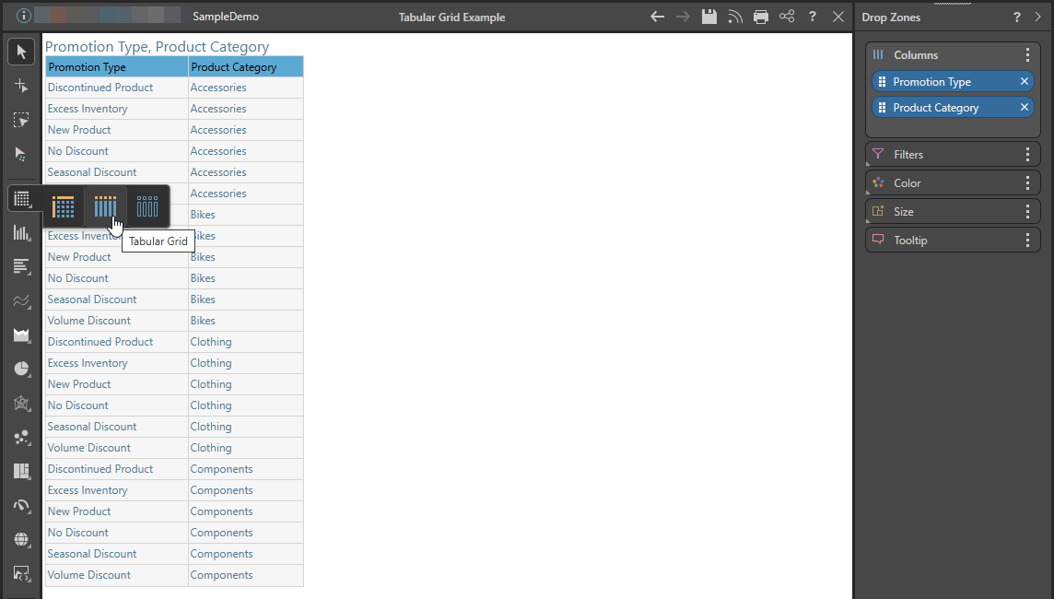Open the Color drop zone three-dot menu

[1028, 183]
